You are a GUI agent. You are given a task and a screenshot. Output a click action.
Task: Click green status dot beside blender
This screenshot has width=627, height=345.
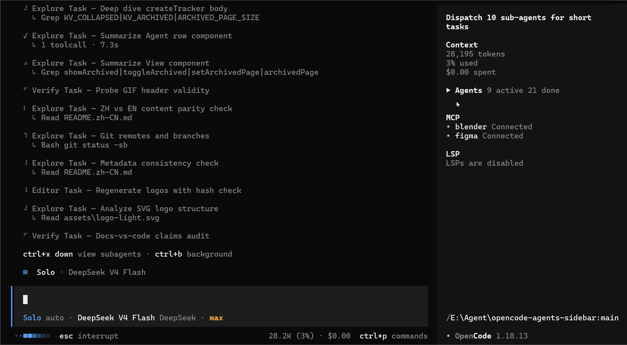point(448,127)
